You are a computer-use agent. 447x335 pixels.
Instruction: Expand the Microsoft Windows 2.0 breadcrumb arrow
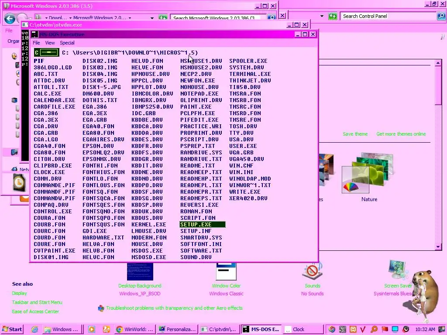130,18
